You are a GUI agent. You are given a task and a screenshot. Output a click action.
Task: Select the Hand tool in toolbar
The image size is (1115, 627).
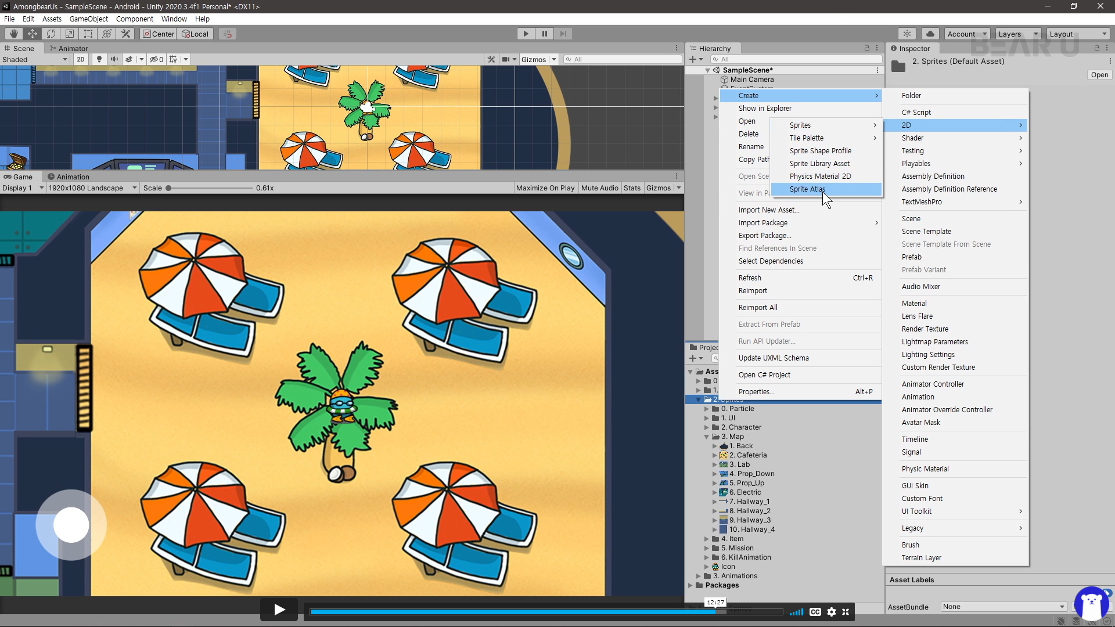coord(14,34)
